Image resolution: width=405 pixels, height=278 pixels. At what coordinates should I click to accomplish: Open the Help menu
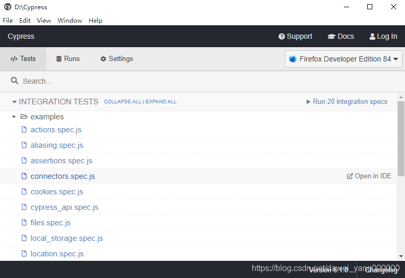(x=95, y=21)
